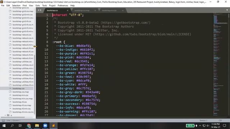Click the :root { line
Image resolution: width=230 pixels, height=129 pixels.
click(x=59, y=42)
